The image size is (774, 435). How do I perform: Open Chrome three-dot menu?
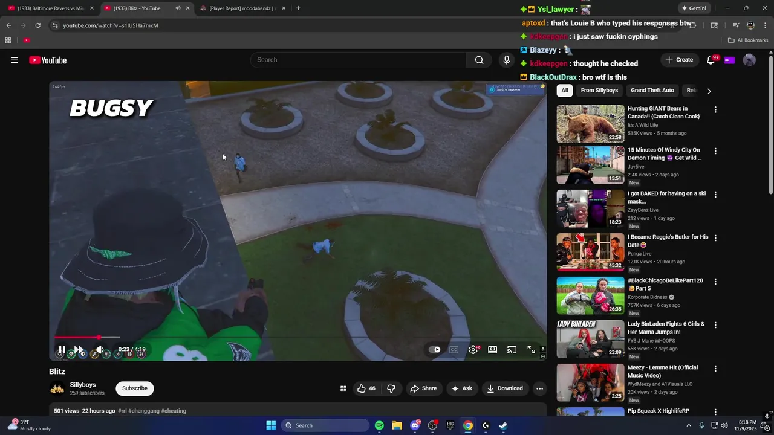[765, 25]
